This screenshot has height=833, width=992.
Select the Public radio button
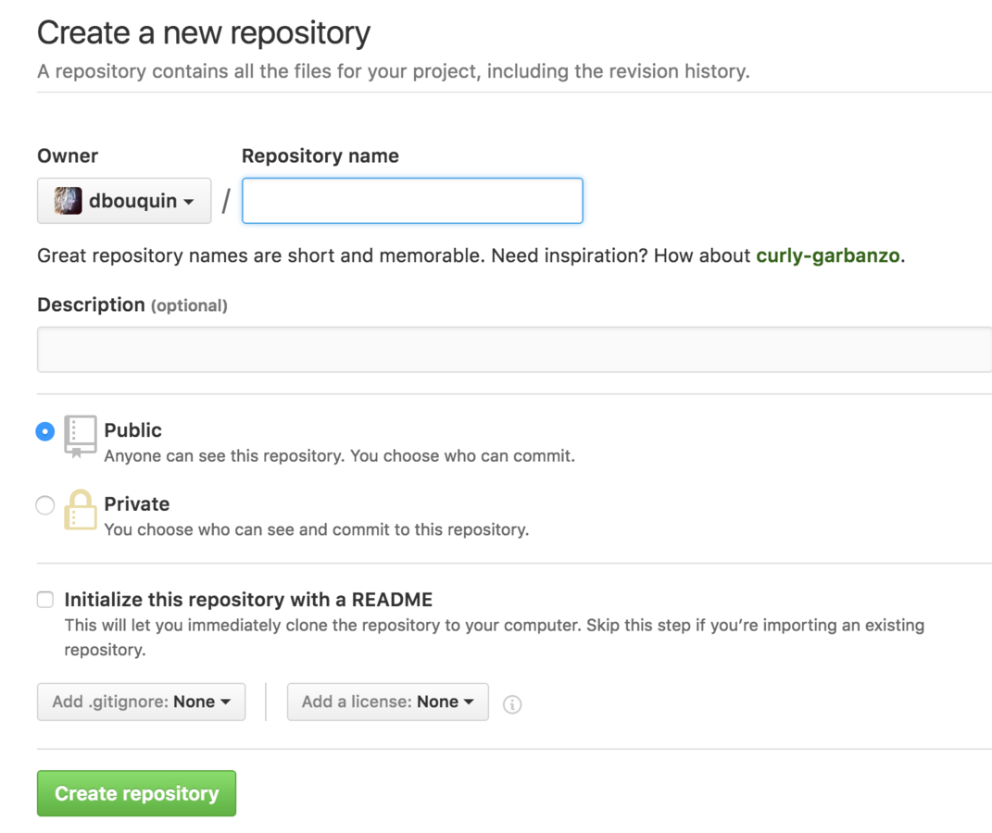[x=44, y=431]
